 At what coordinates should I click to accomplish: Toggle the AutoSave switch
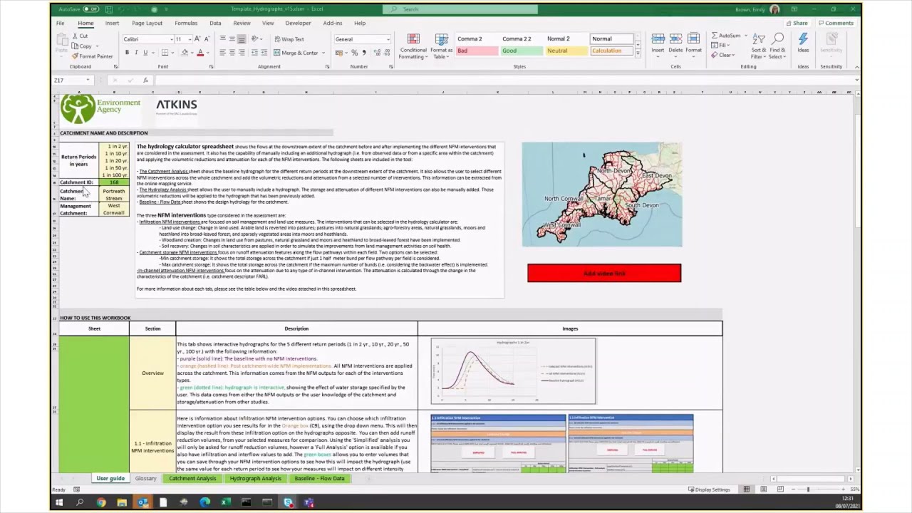(91, 9)
